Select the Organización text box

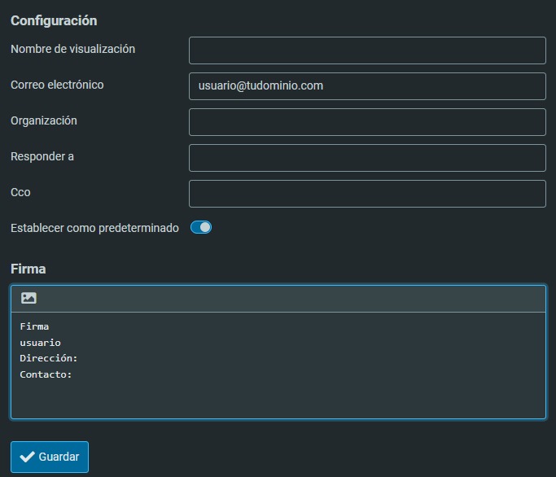click(367, 122)
